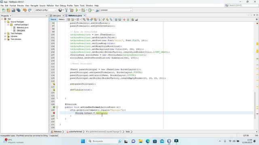Click the editor vertical scrollbar
The width and height of the screenshot is (259, 145).
pos(255,105)
